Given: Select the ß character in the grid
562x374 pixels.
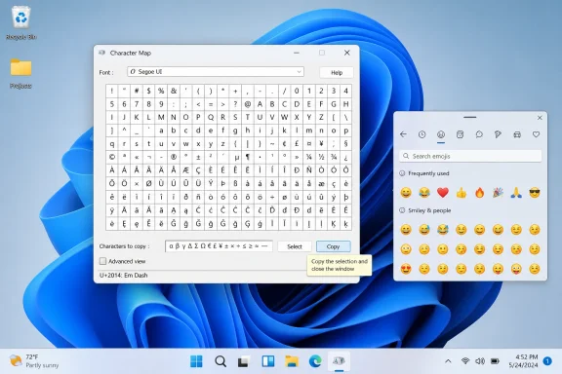Looking at the screenshot, I should tap(235, 184).
